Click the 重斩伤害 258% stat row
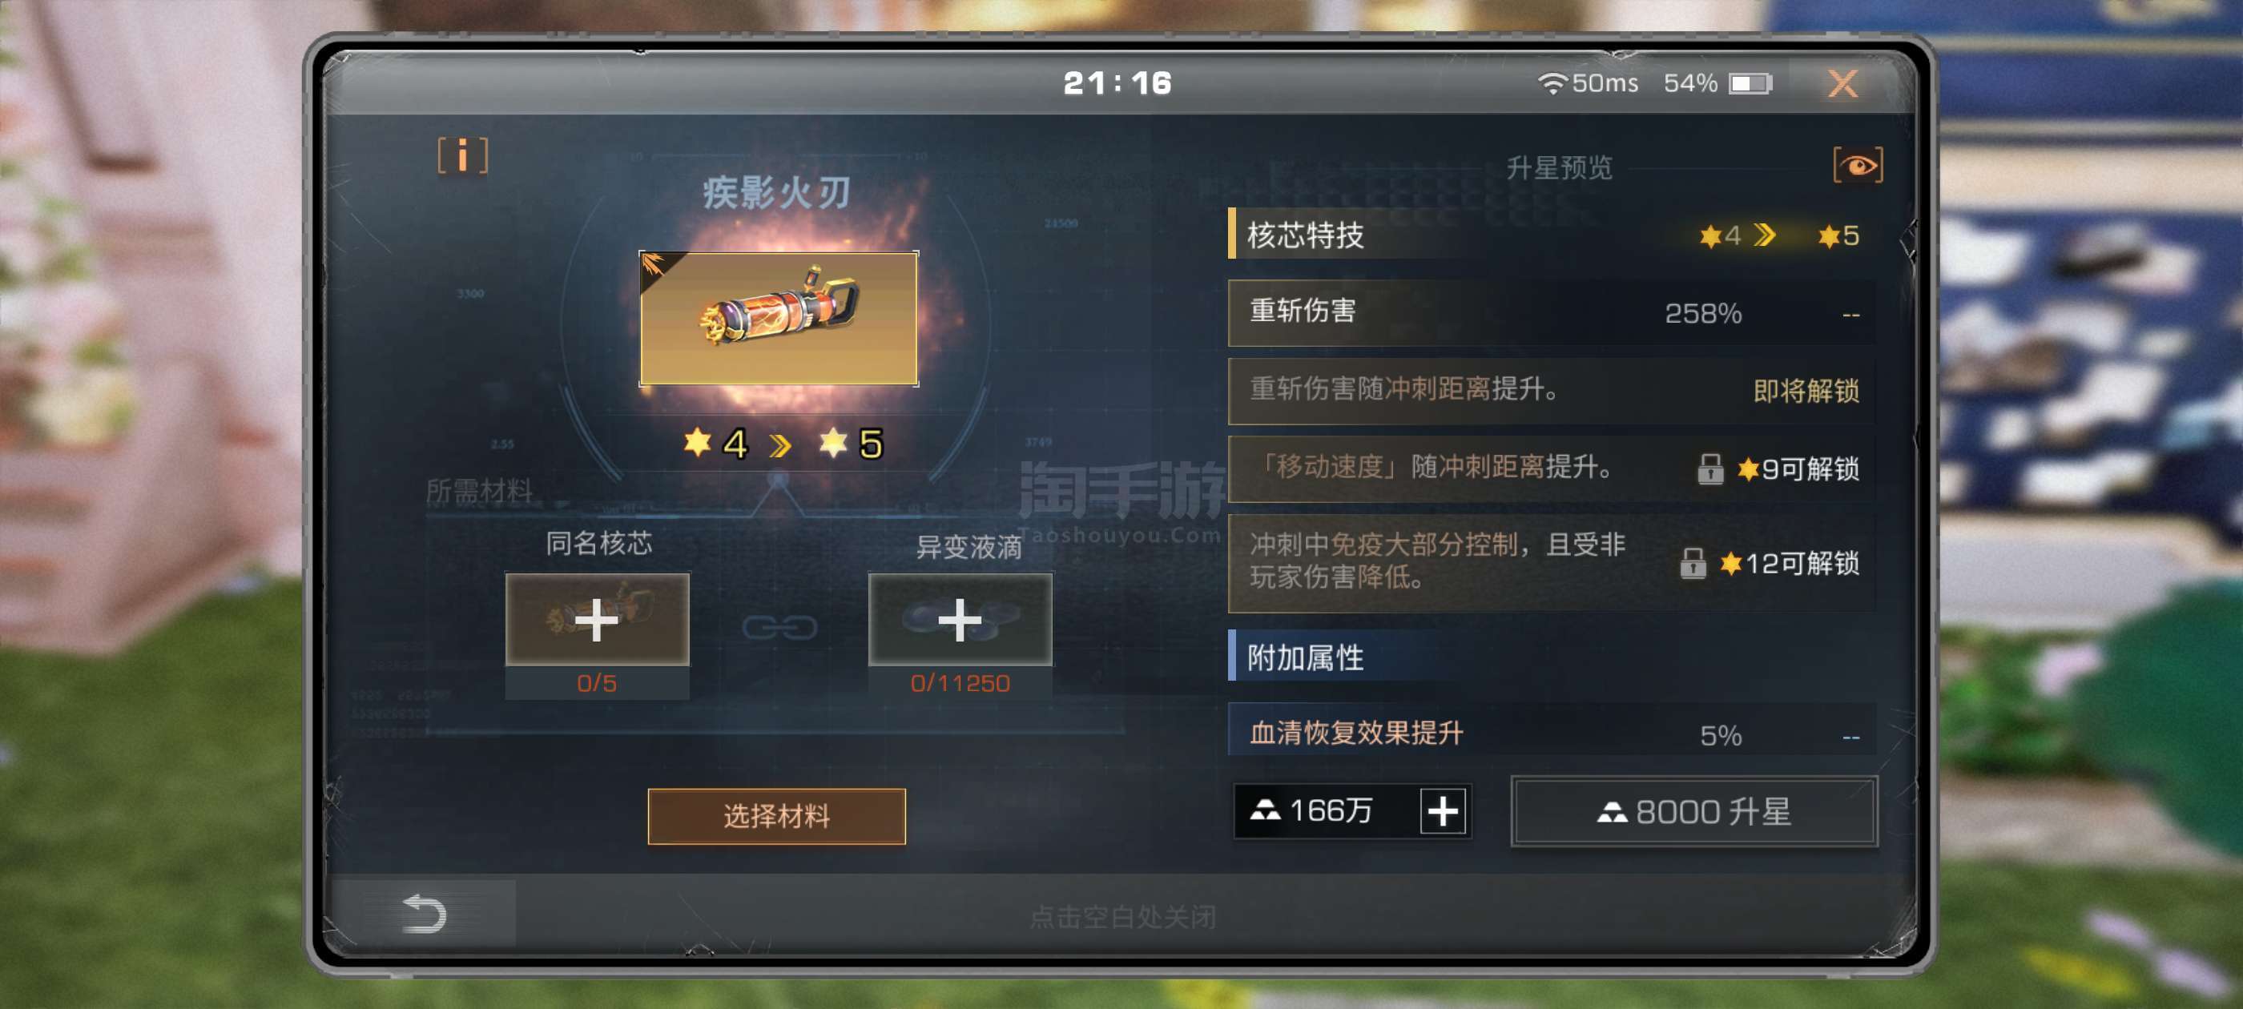 [1551, 312]
